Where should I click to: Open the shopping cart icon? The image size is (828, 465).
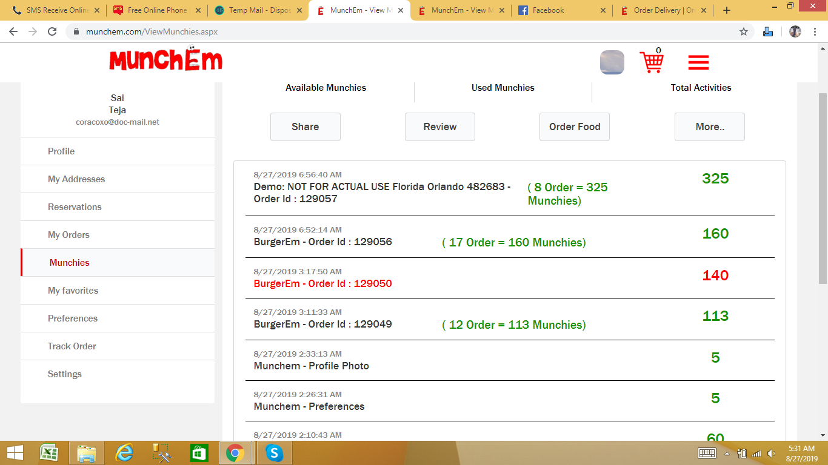click(x=652, y=62)
